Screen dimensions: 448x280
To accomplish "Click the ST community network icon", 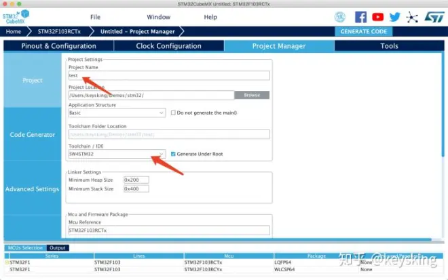I will tap(412, 18).
